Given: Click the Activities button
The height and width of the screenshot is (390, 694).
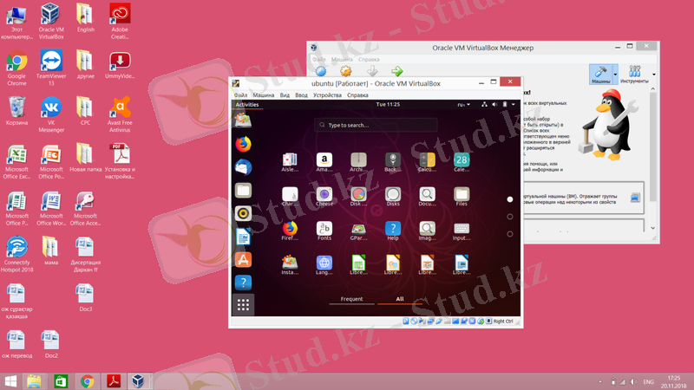Looking at the screenshot, I should (x=246, y=104).
